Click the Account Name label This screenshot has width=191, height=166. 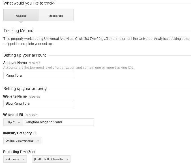[15, 63]
